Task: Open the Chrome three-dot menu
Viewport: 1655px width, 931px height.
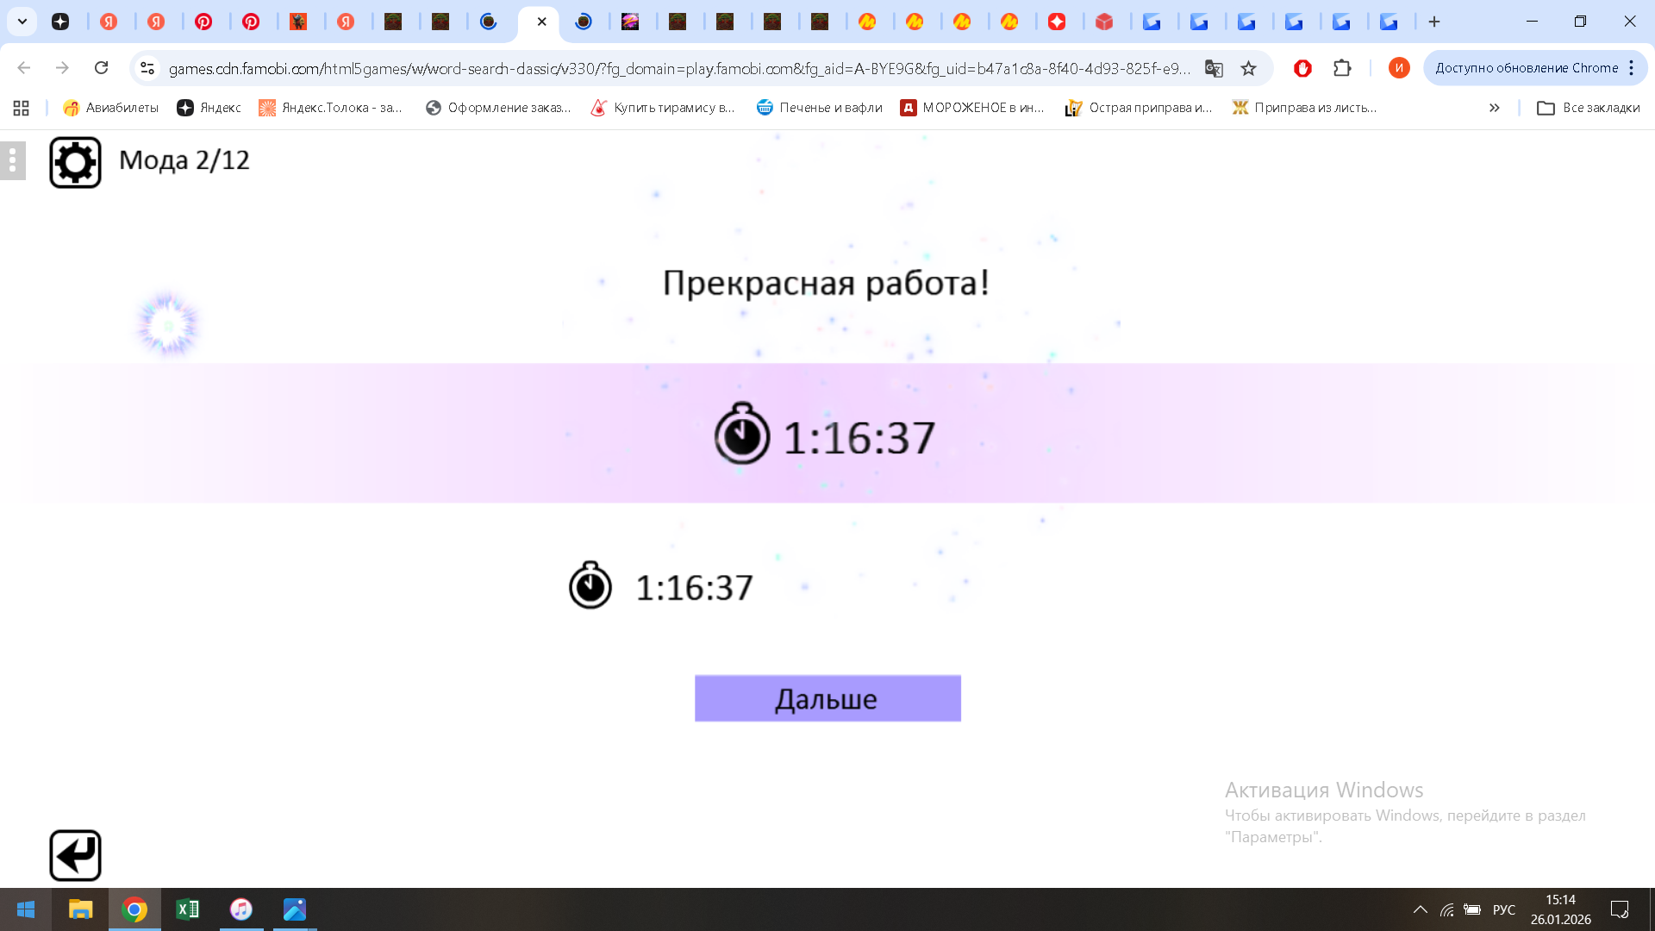Action: coord(1632,68)
